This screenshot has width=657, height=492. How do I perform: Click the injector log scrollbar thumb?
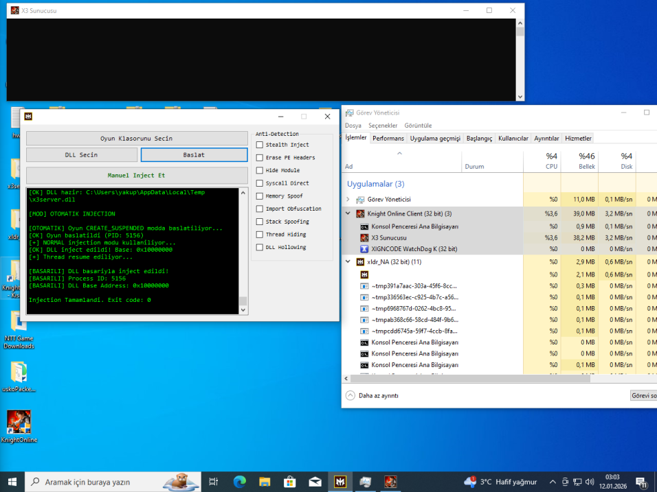point(243,301)
